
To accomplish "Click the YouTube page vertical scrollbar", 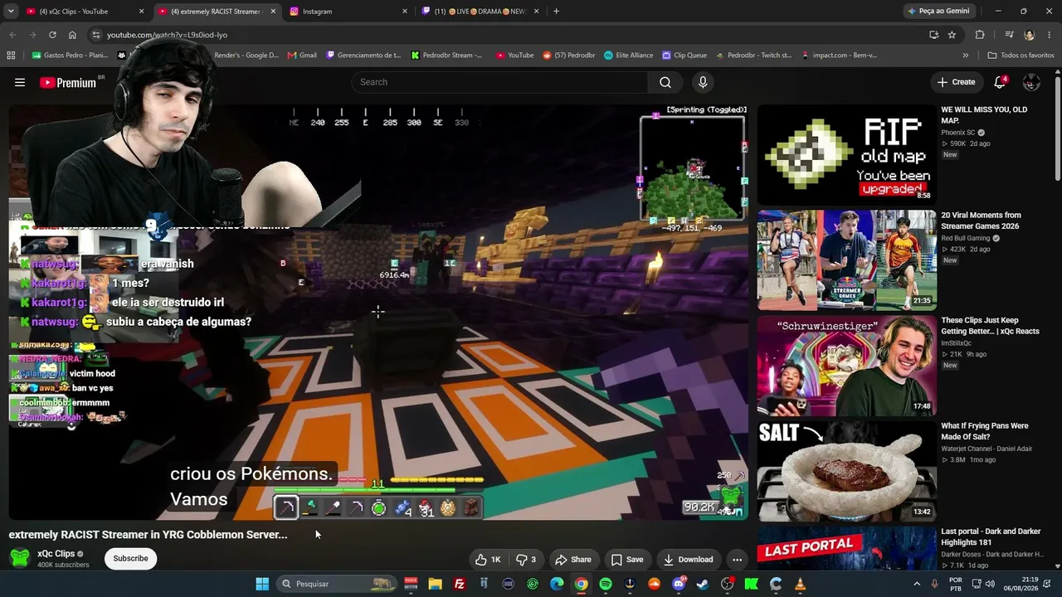I will 1057,129.
